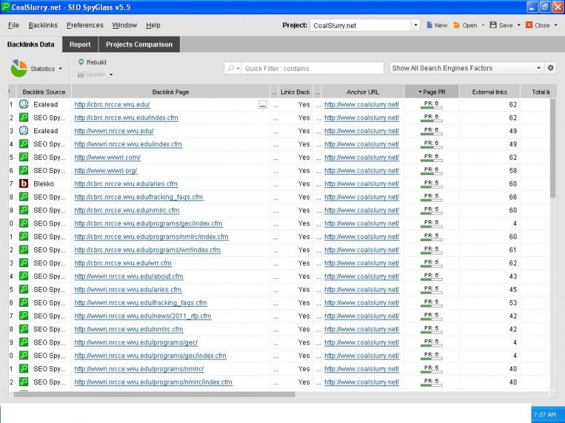The height and width of the screenshot is (423, 565).
Task: Select the Backlinks Data tab
Action: click(31, 44)
